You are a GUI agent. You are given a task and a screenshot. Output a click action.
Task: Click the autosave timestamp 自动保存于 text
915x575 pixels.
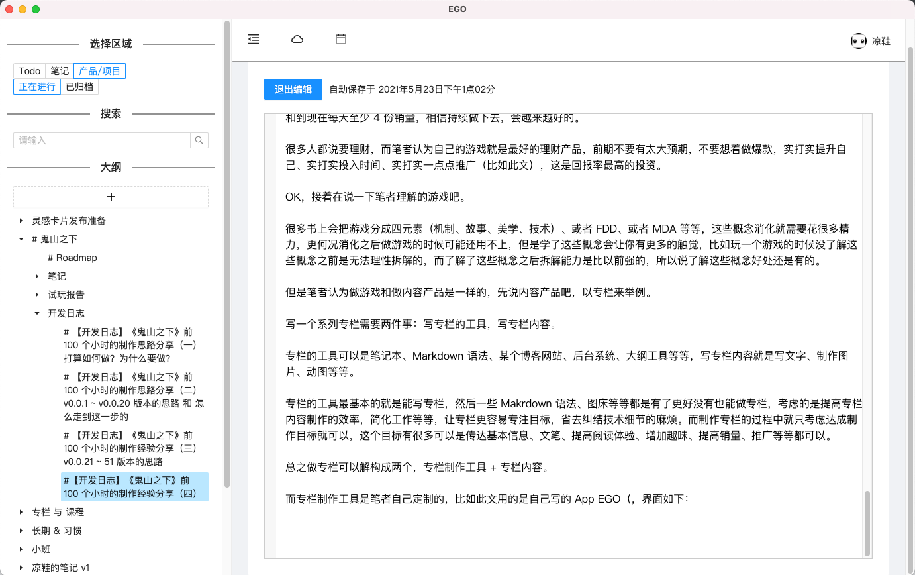point(412,89)
